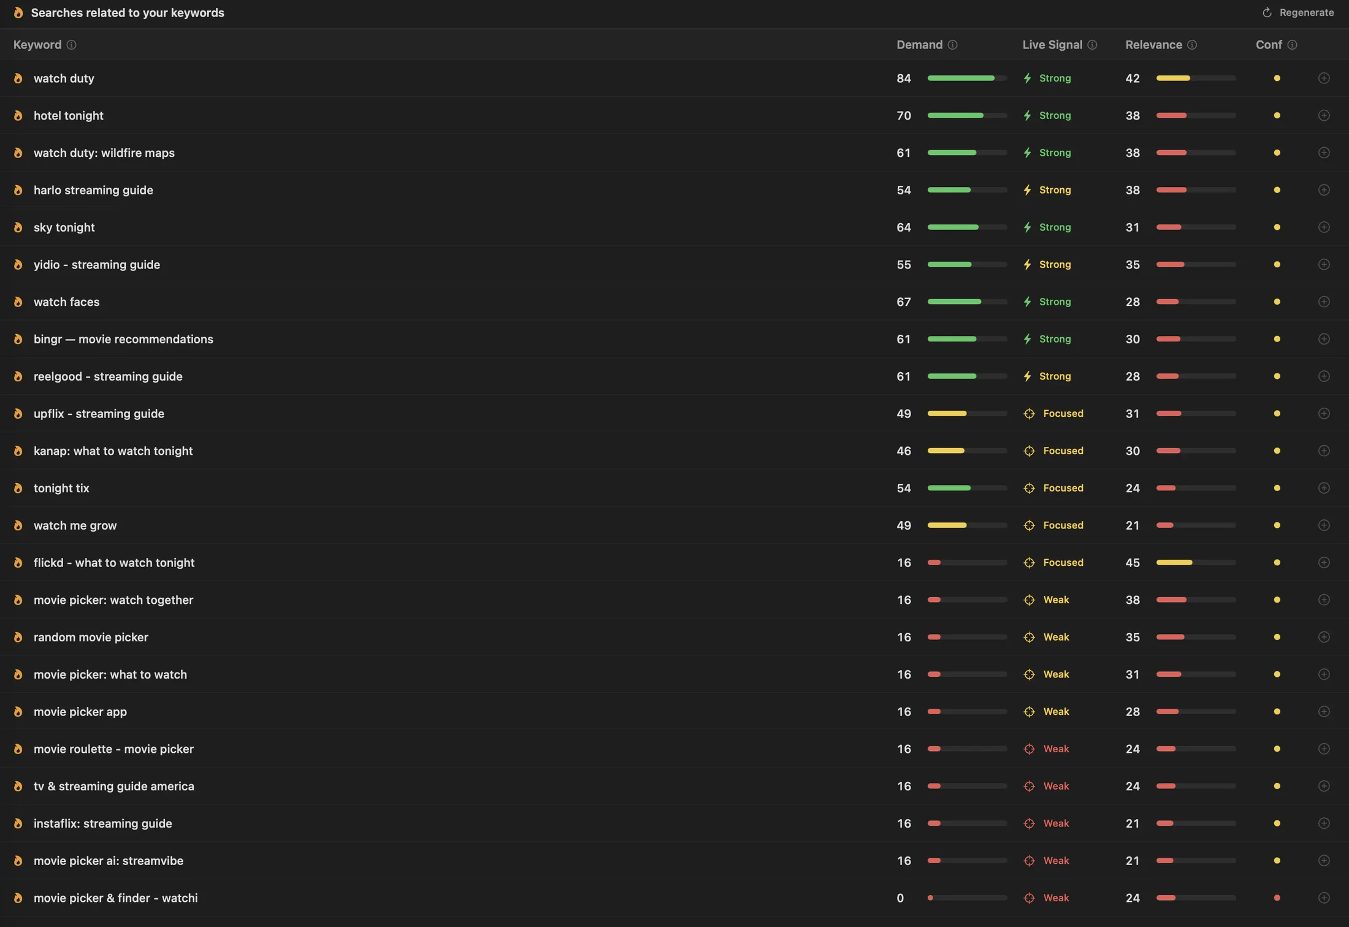Select the 'random movie picker' keyword
Screen dimensions: 1349x927
[91, 637]
